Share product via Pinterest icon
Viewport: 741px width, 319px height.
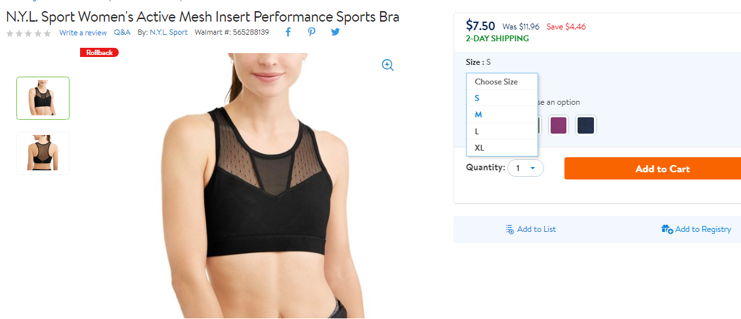[311, 32]
